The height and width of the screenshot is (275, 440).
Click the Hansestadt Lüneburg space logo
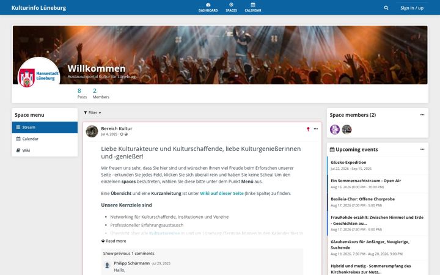pyautogui.click(x=38, y=73)
